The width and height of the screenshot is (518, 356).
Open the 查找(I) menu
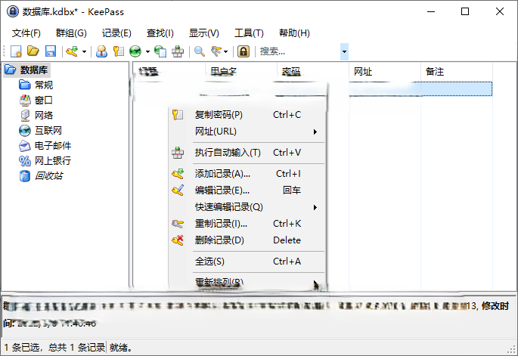(x=160, y=33)
